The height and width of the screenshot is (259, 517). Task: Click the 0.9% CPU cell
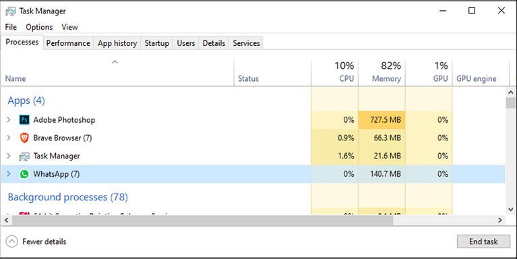[x=334, y=138]
